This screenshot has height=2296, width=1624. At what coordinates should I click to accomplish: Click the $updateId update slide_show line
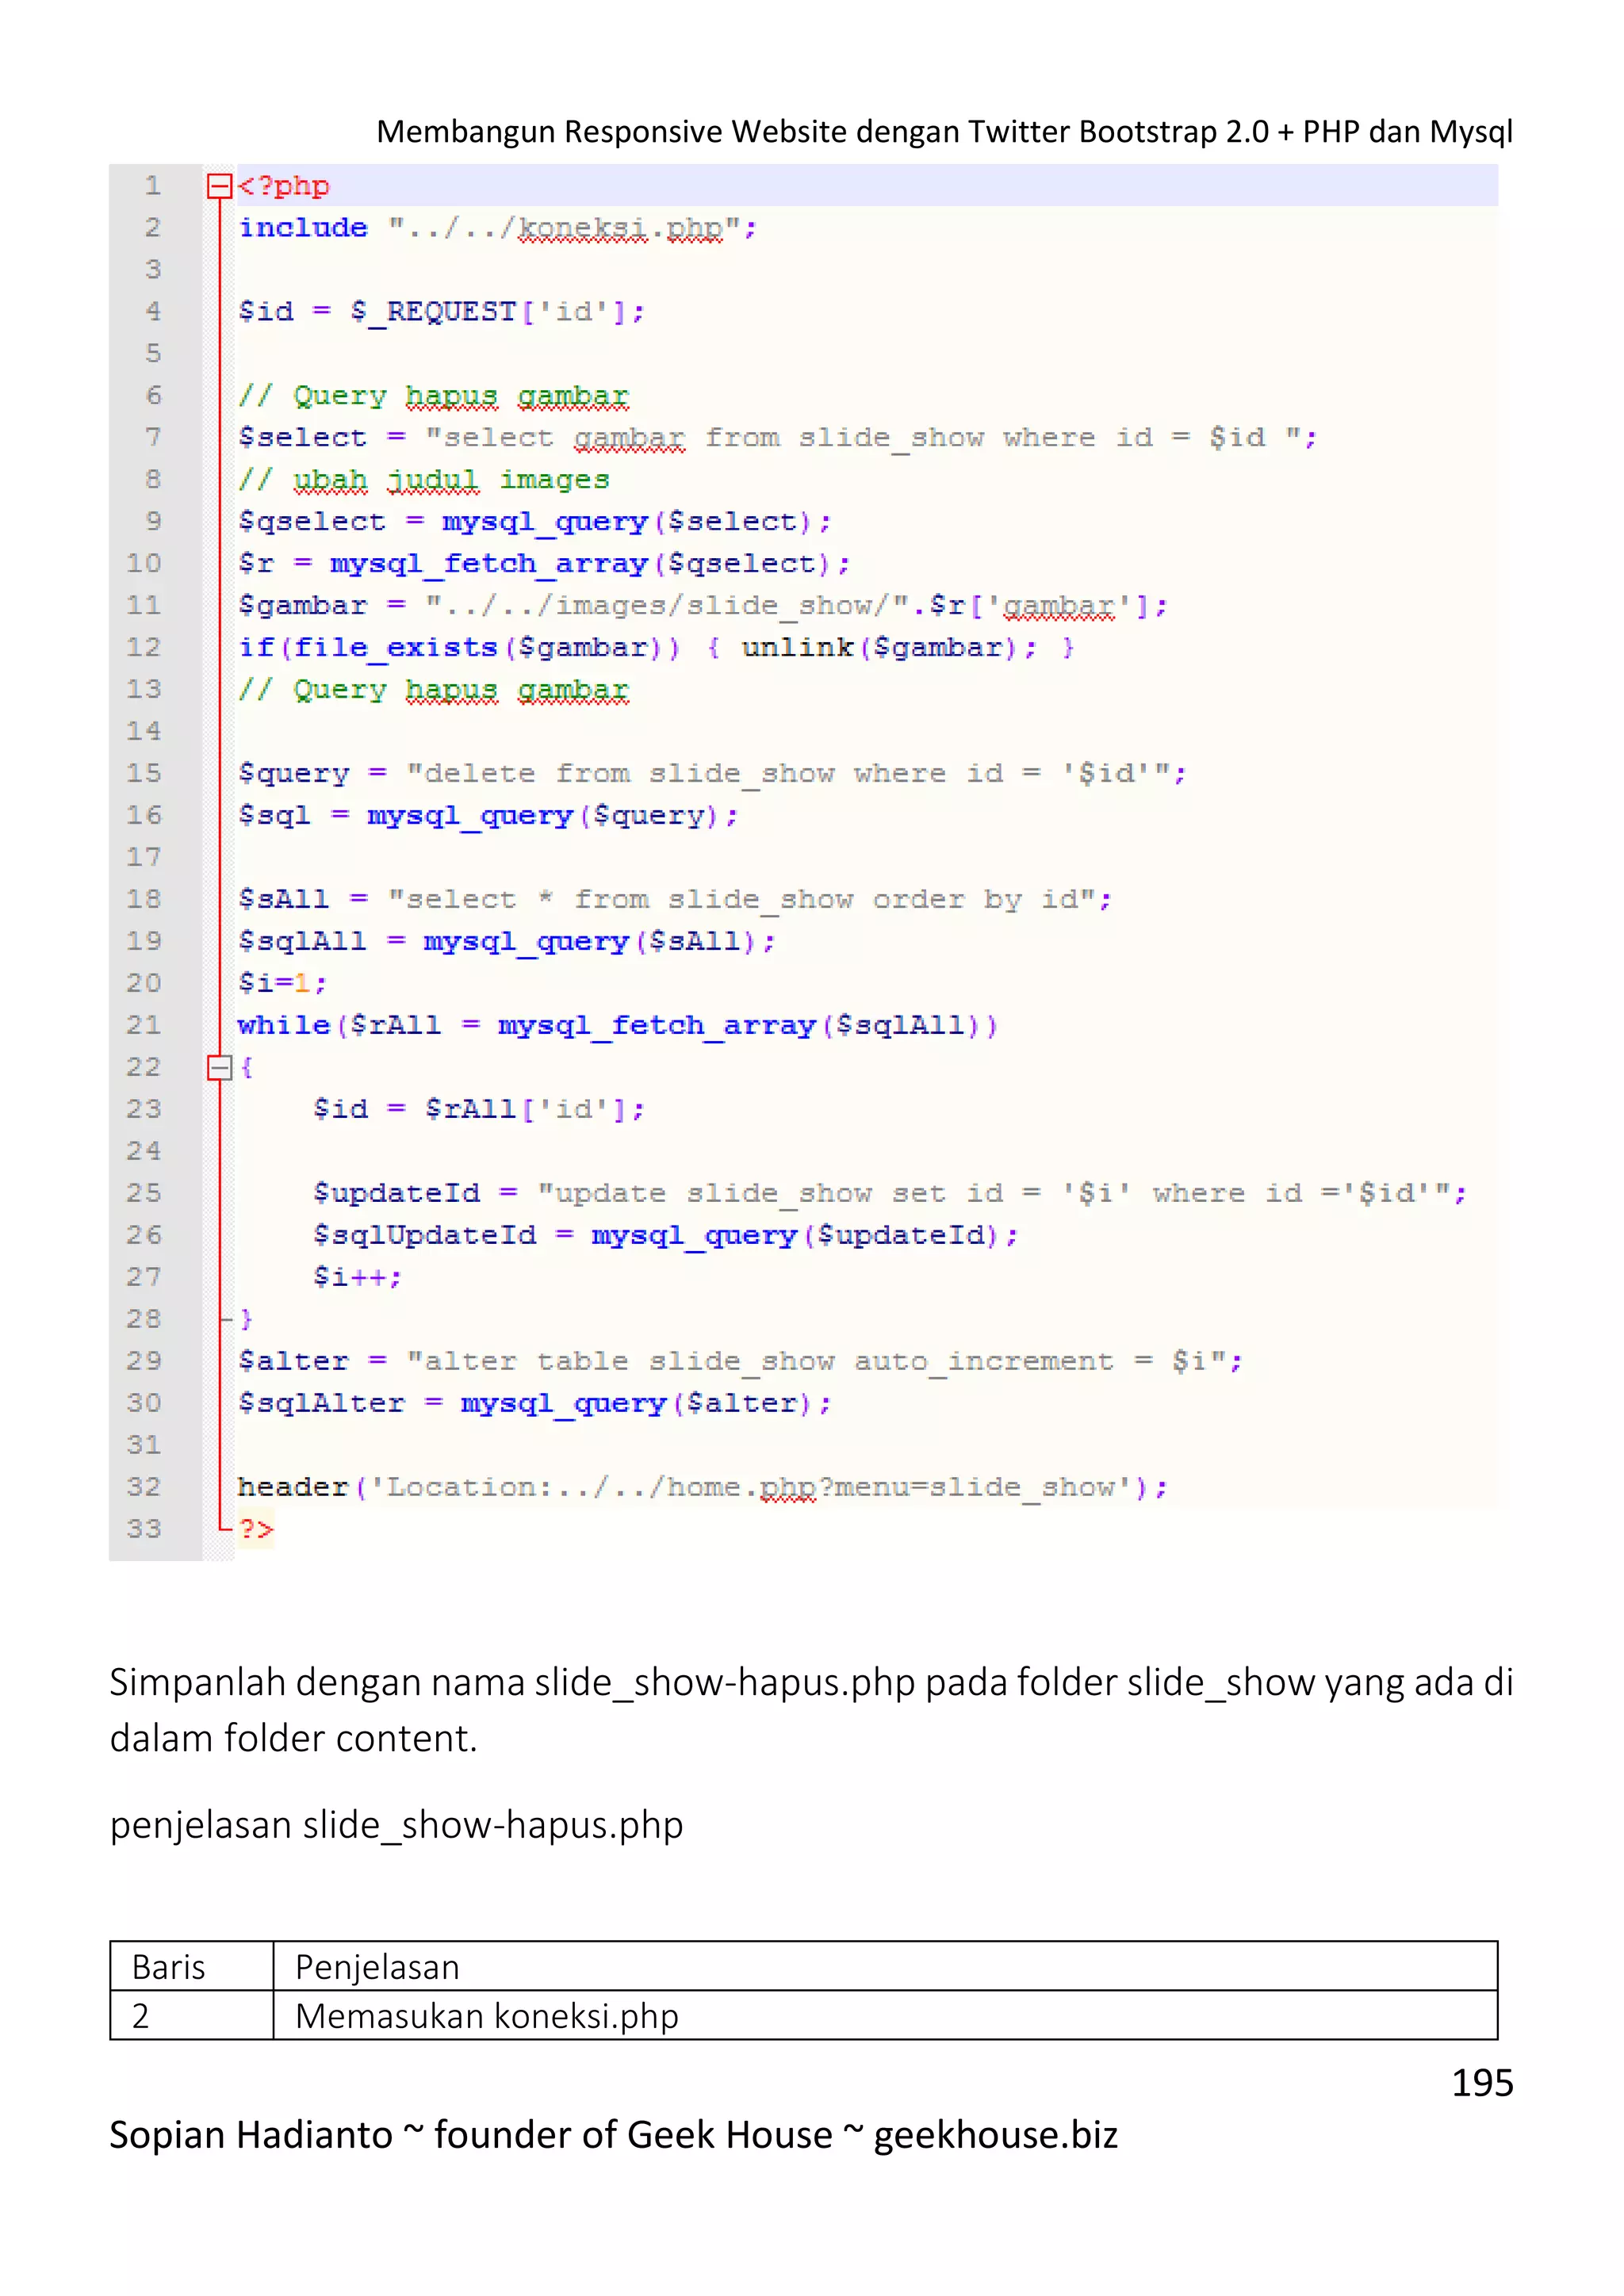coord(889,1194)
